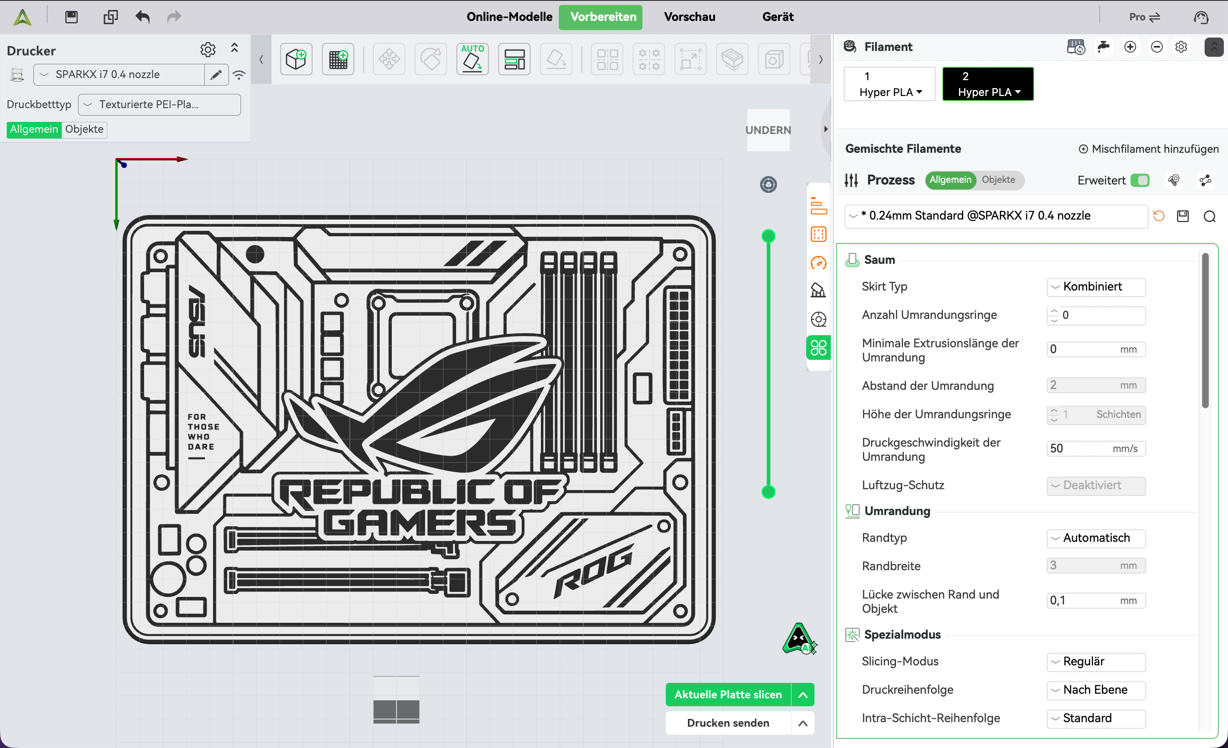Screen dimensions: 1228x748
Task: Click Aktuelle Platte slicen button
Action: 728,694
